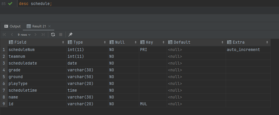Click the MUL key cell for id
Image resolution: width=279 pixels, height=115 pixels.
click(153, 104)
